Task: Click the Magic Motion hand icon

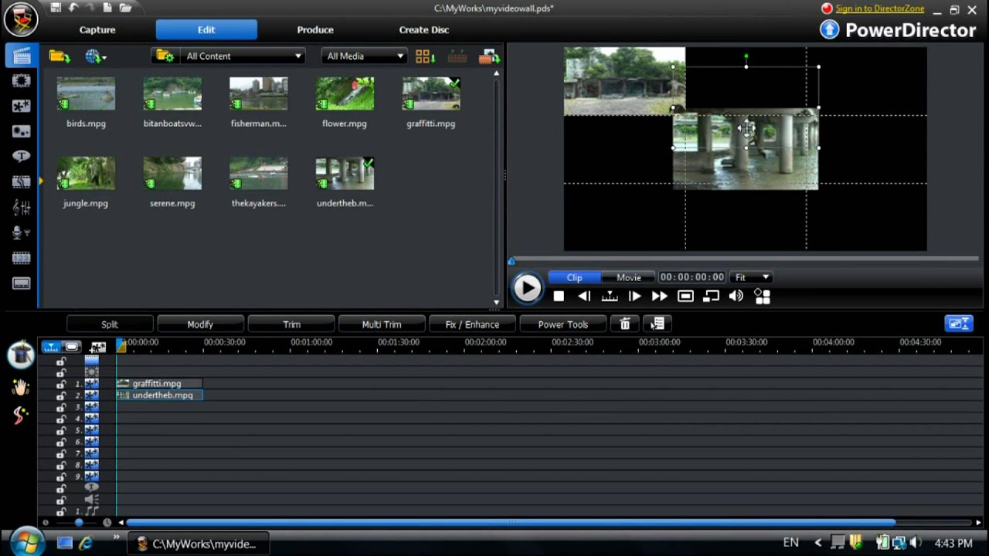Action: tap(21, 387)
